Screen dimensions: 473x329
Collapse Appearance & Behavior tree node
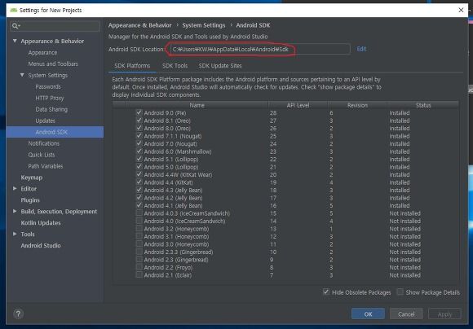click(x=15, y=41)
